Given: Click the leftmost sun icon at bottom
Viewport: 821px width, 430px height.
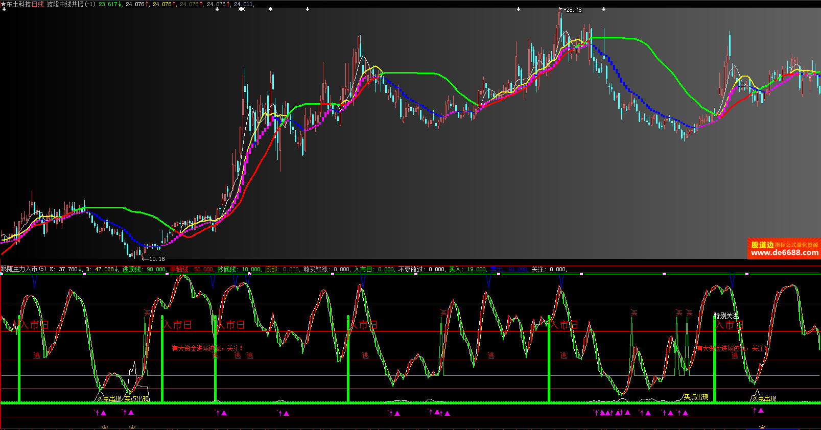Looking at the screenshot, I should (x=105, y=427).
